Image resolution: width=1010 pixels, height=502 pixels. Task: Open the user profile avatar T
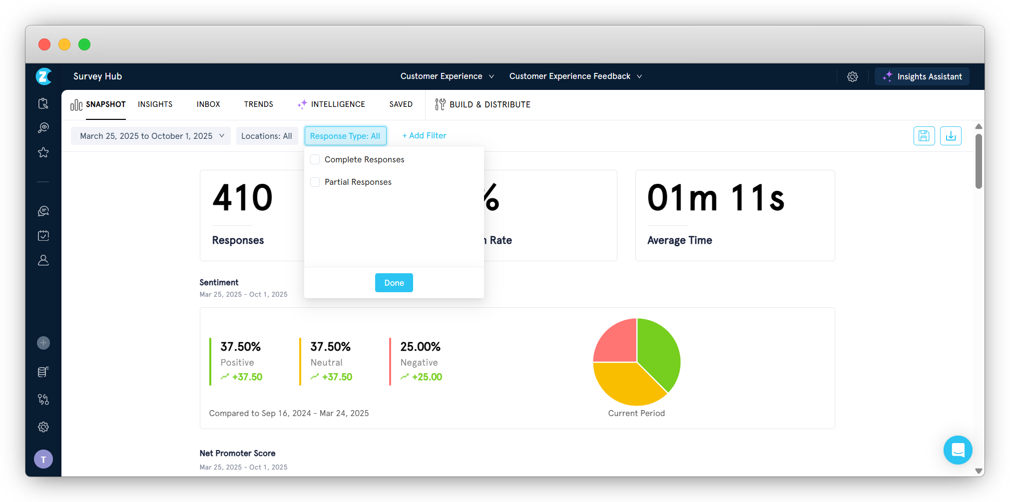coord(43,459)
